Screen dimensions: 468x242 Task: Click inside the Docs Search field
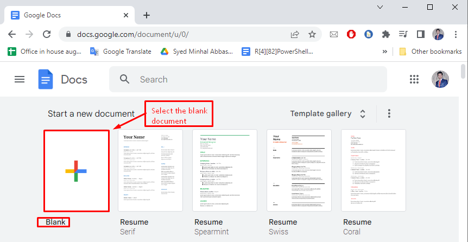point(248,79)
